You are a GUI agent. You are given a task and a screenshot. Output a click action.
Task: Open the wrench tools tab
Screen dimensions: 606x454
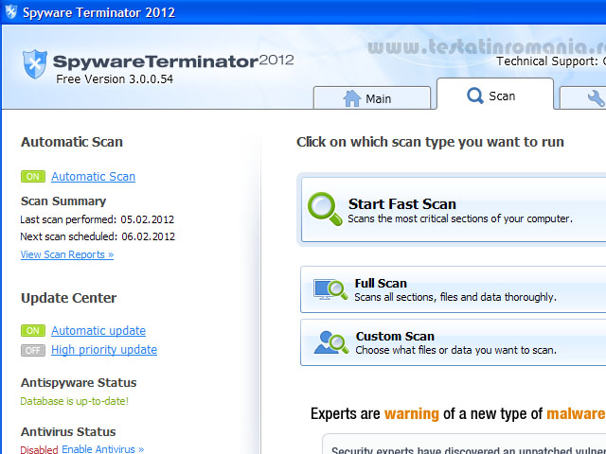coord(583,98)
